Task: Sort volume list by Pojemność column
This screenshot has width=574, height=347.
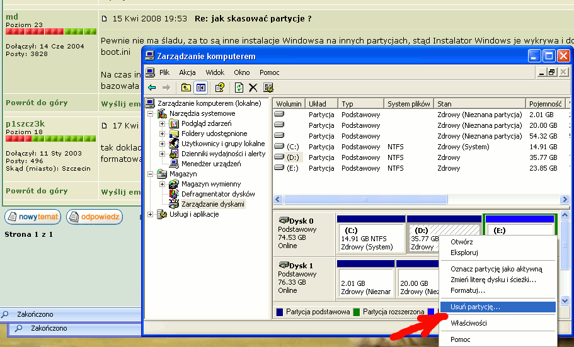Action: coord(546,103)
